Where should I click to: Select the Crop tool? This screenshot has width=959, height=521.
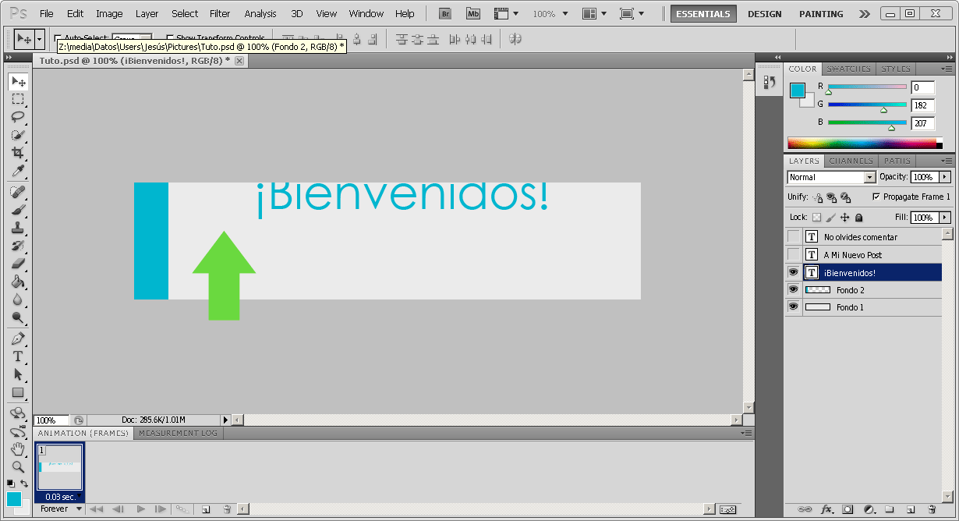click(17, 153)
